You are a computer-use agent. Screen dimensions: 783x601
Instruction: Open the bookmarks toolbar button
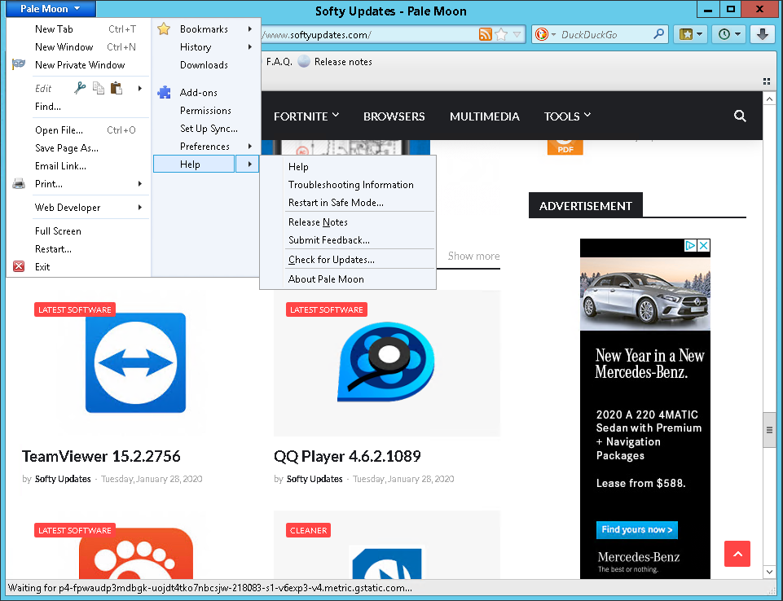pos(691,34)
